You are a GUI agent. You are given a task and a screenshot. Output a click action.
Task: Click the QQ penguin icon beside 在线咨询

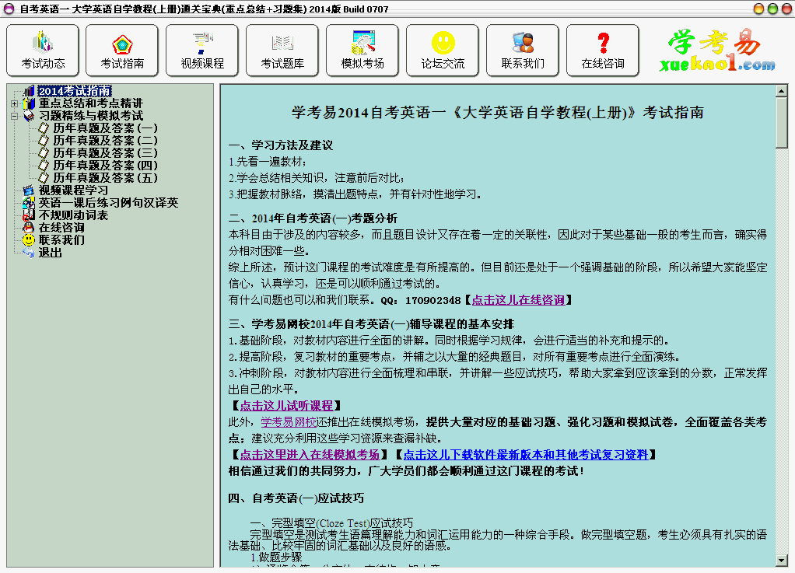[29, 228]
